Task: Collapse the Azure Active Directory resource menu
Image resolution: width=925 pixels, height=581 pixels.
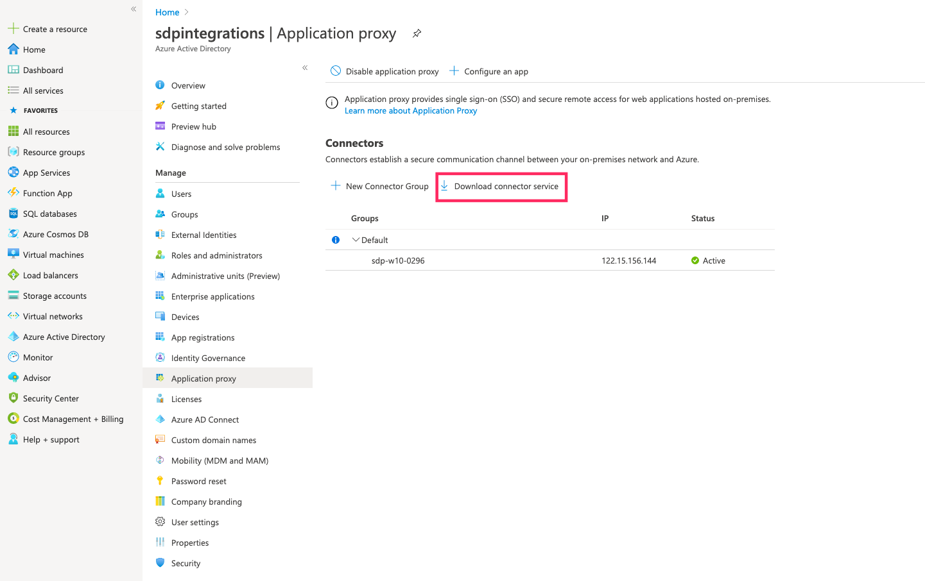Action: [305, 67]
